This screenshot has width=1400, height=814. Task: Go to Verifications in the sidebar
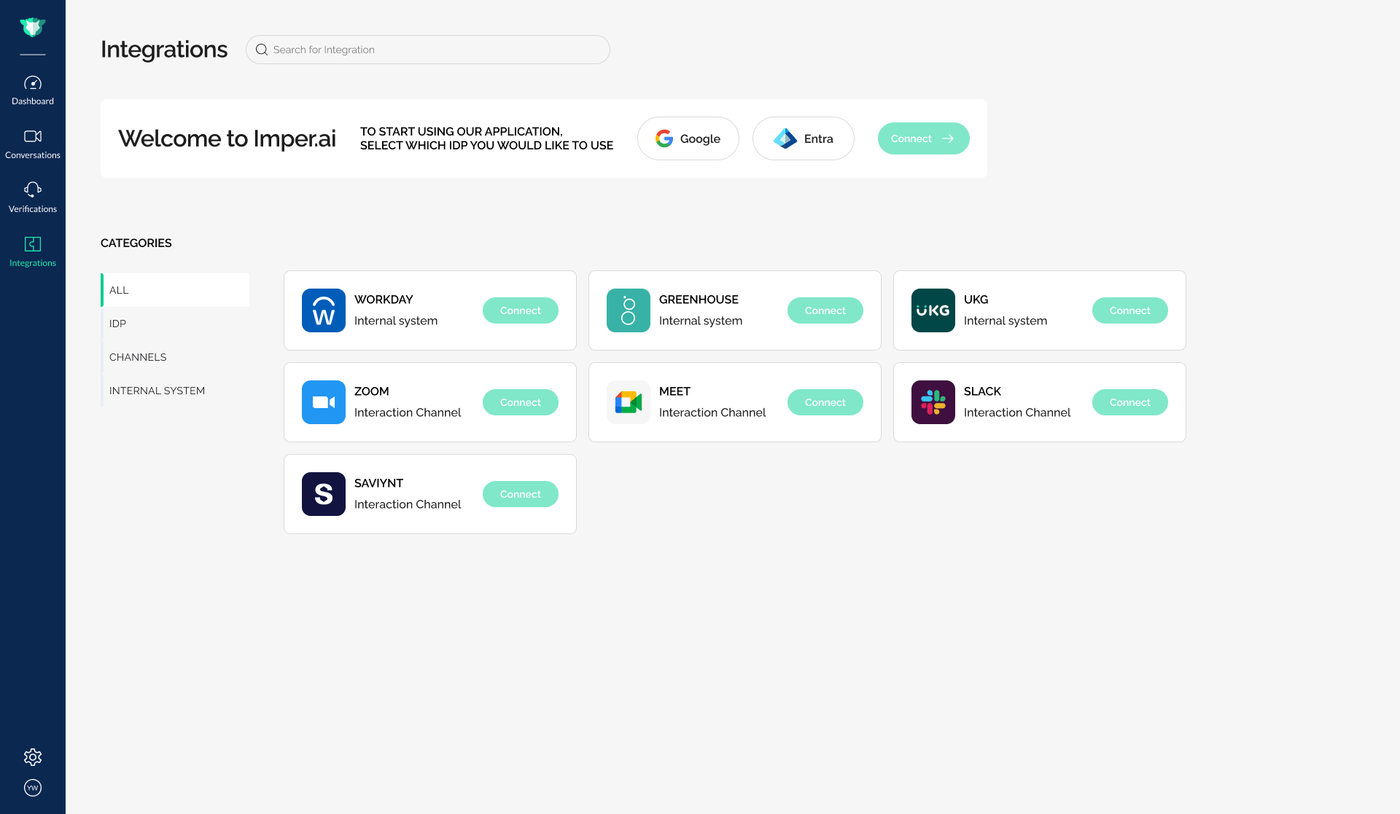[33, 197]
